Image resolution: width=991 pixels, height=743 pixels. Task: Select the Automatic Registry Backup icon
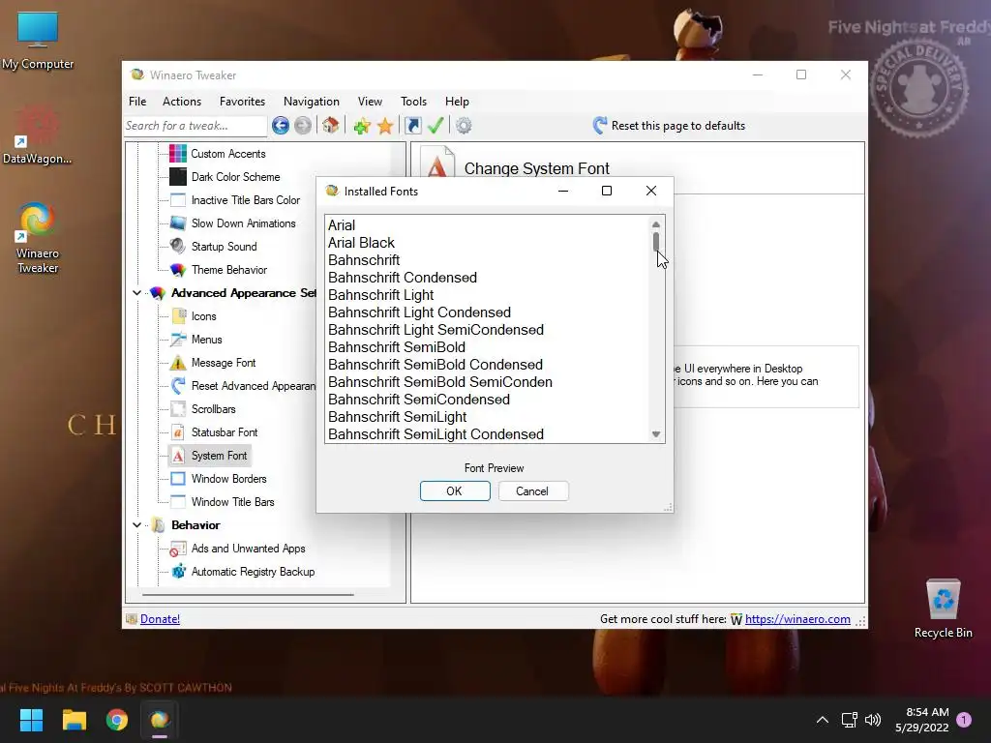[x=178, y=572]
